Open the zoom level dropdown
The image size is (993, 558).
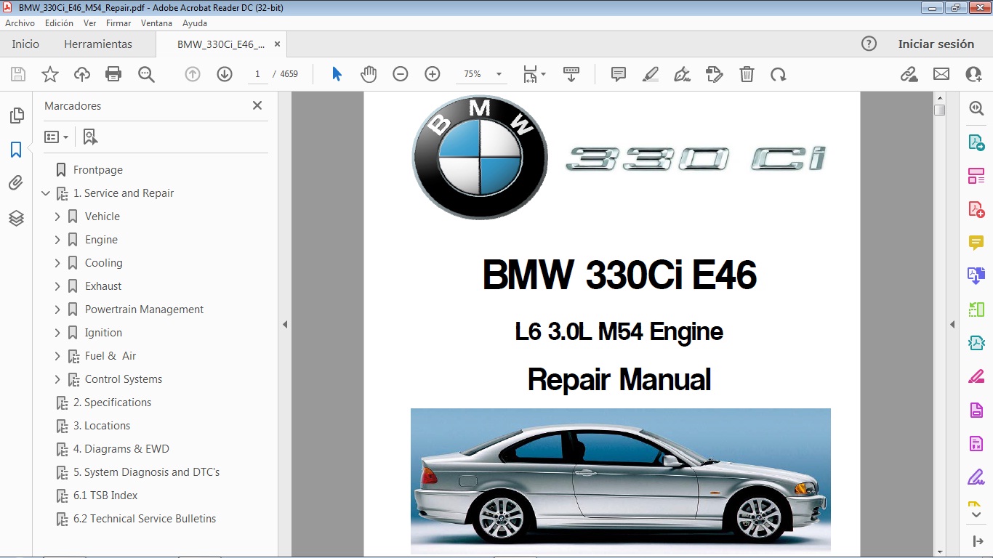(498, 73)
